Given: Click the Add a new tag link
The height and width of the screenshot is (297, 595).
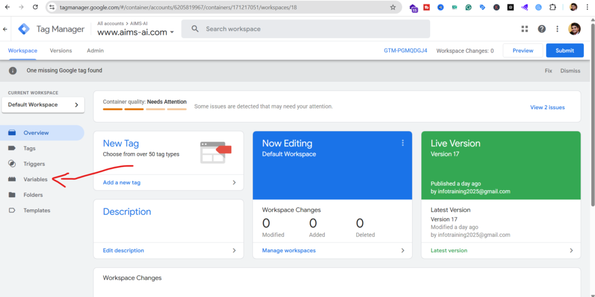Looking at the screenshot, I should (121, 183).
